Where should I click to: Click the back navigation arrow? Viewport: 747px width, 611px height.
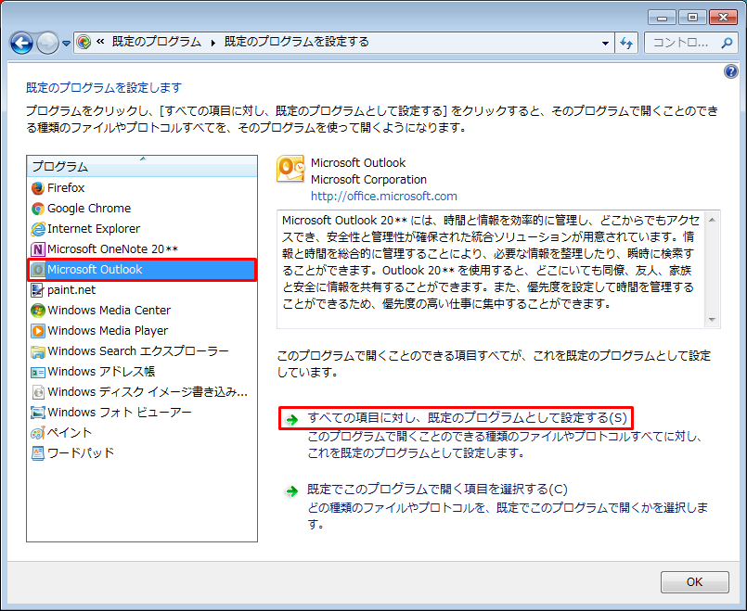(x=22, y=44)
